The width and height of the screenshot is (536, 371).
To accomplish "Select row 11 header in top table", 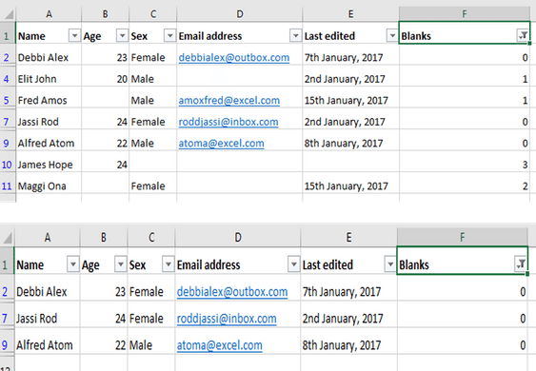I will 7,186.
